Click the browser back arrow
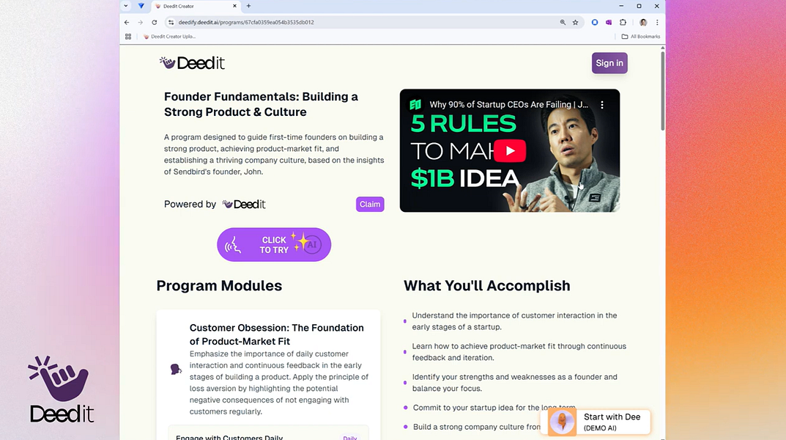The width and height of the screenshot is (786, 440). [x=127, y=22]
